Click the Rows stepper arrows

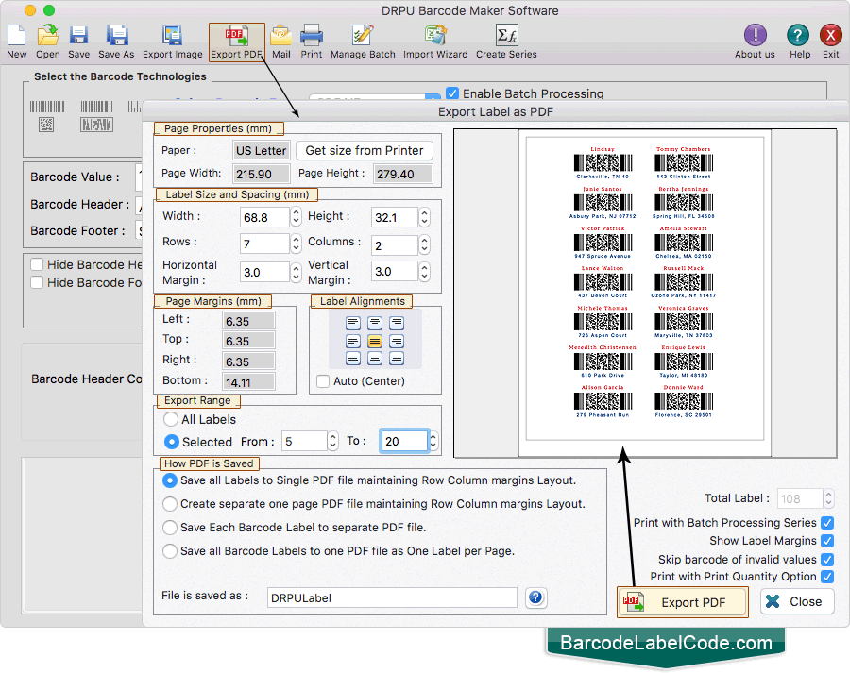point(296,244)
